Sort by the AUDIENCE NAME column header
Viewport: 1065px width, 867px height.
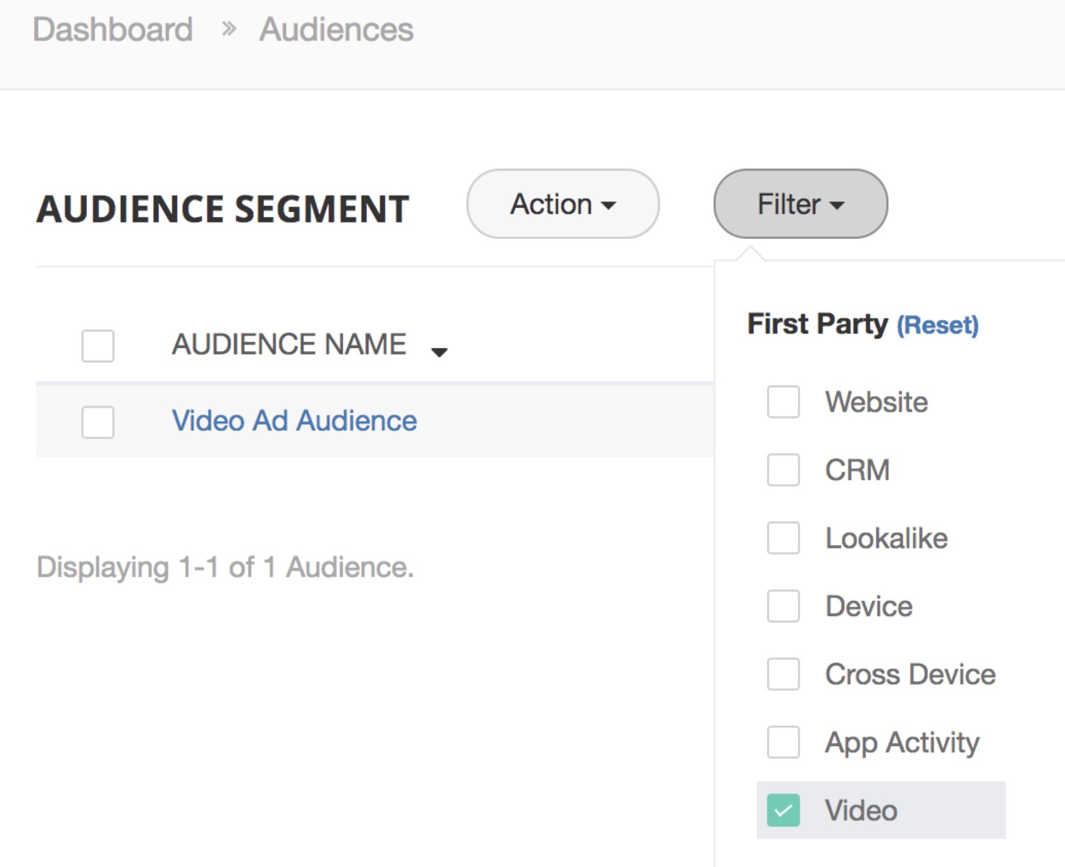click(x=288, y=344)
